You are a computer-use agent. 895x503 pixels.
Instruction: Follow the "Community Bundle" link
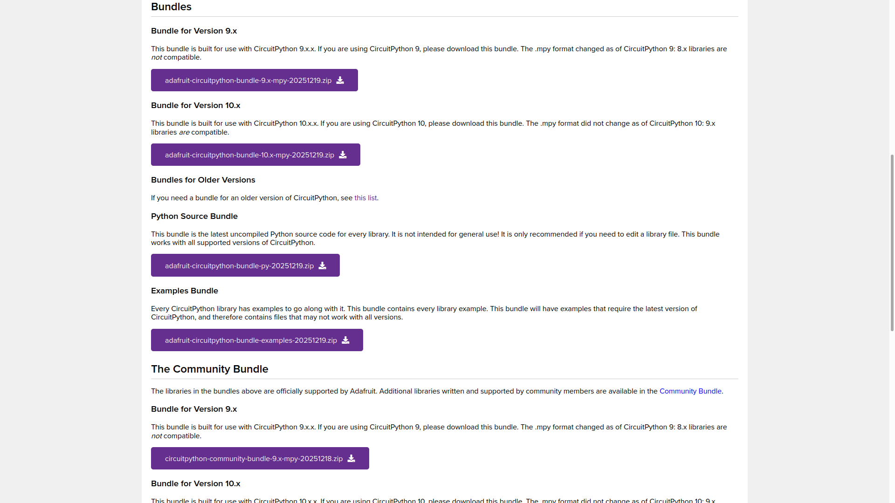tap(690, 391)
